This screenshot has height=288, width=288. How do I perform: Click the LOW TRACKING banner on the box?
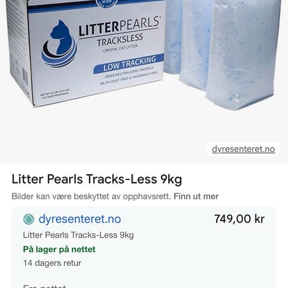[x=128, y=64]
